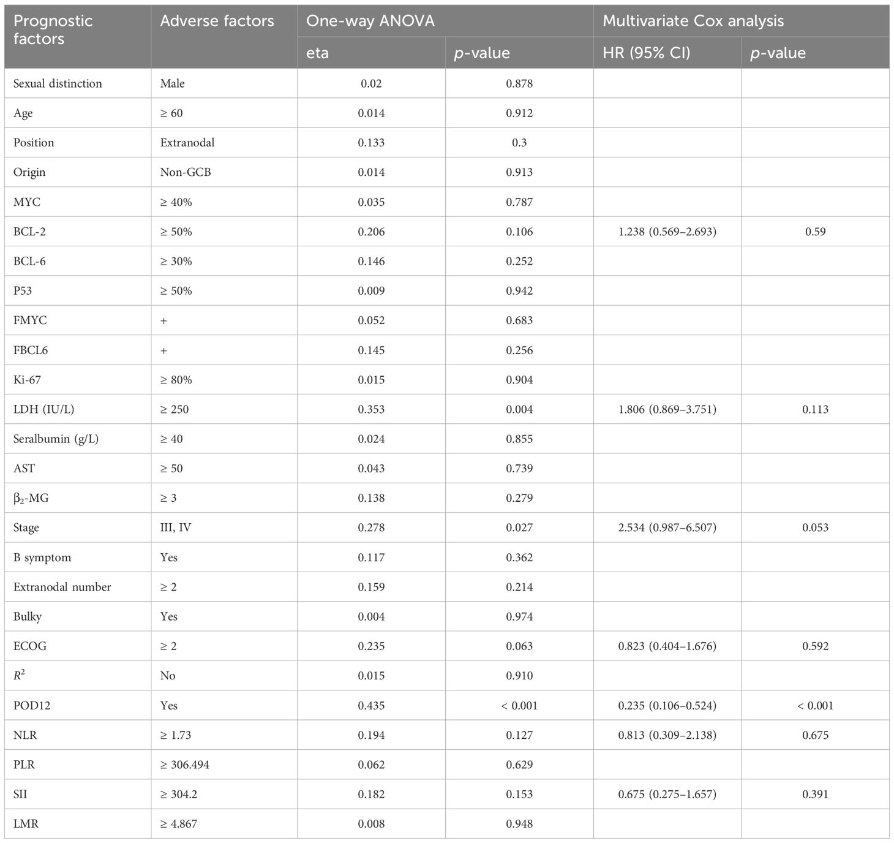The height and width of the screenshot is (843, 894).
Task: Click the "LMR" row label
Action: [26, 823]
